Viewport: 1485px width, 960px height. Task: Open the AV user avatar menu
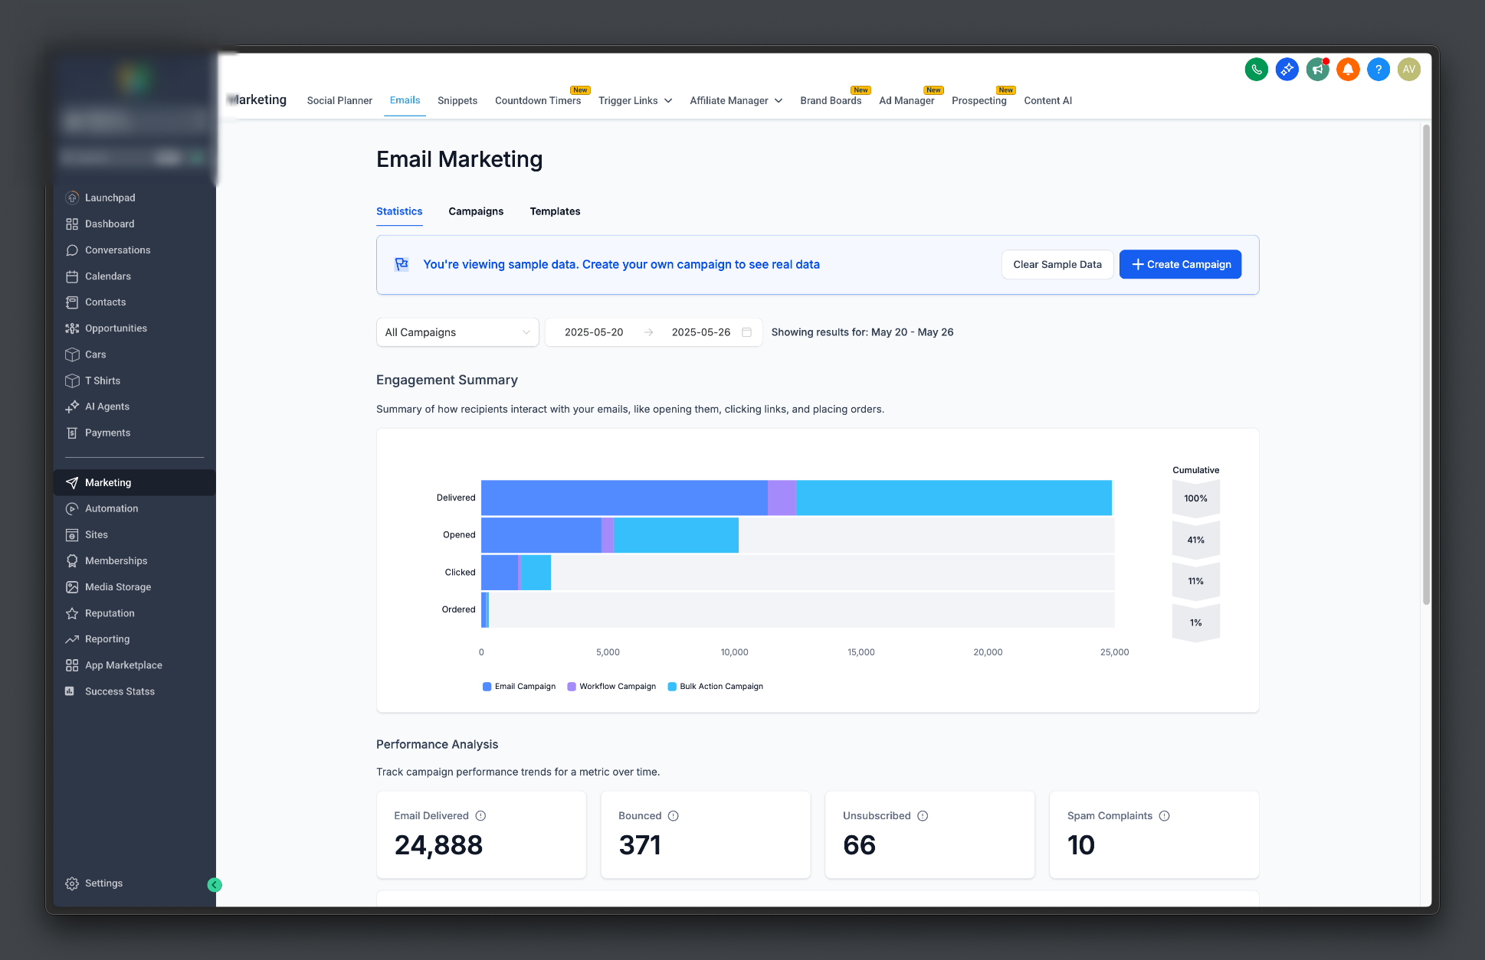[1409, 70]
